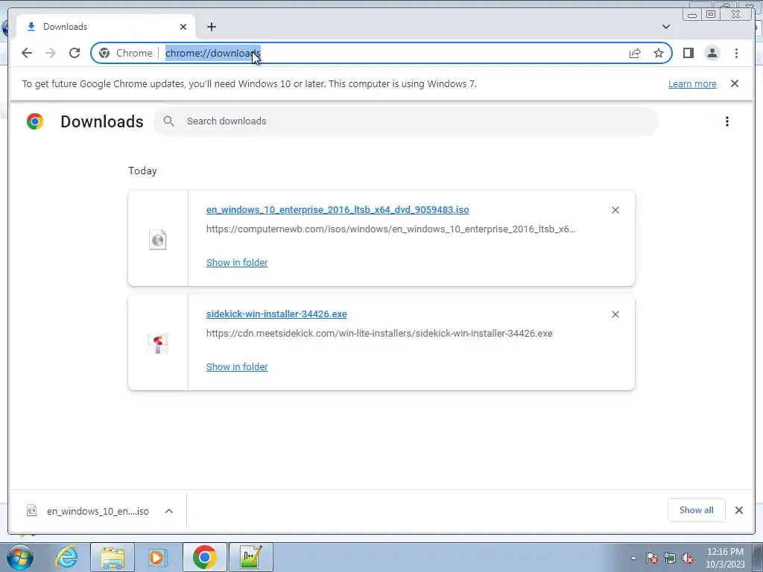This screenshot has height=572, width=763.
Task: Click the Action Center flag icon
Action: click(x=651, y=559)
